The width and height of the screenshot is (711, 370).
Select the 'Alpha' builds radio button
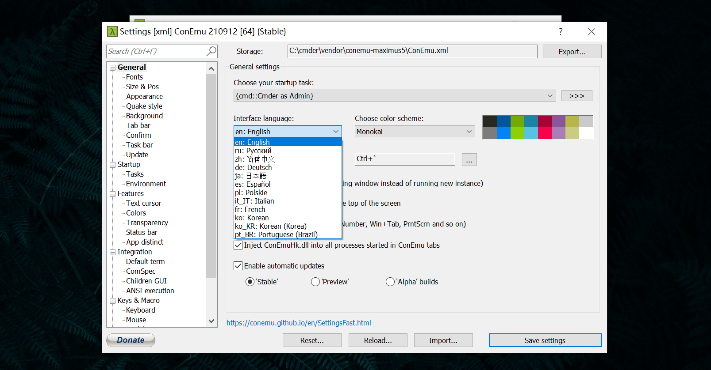390,282
